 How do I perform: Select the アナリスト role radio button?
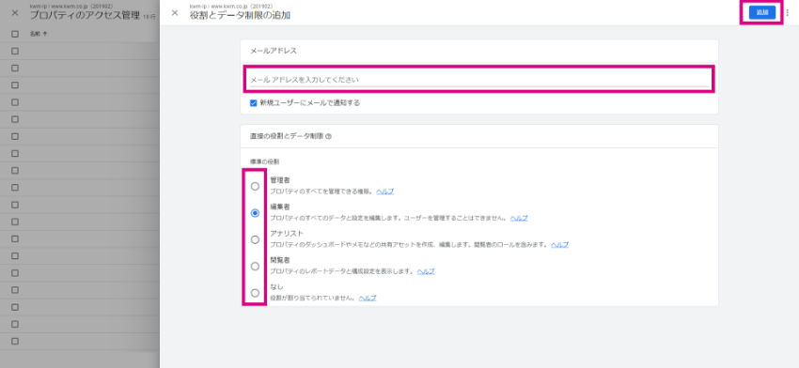click(256, 239)
